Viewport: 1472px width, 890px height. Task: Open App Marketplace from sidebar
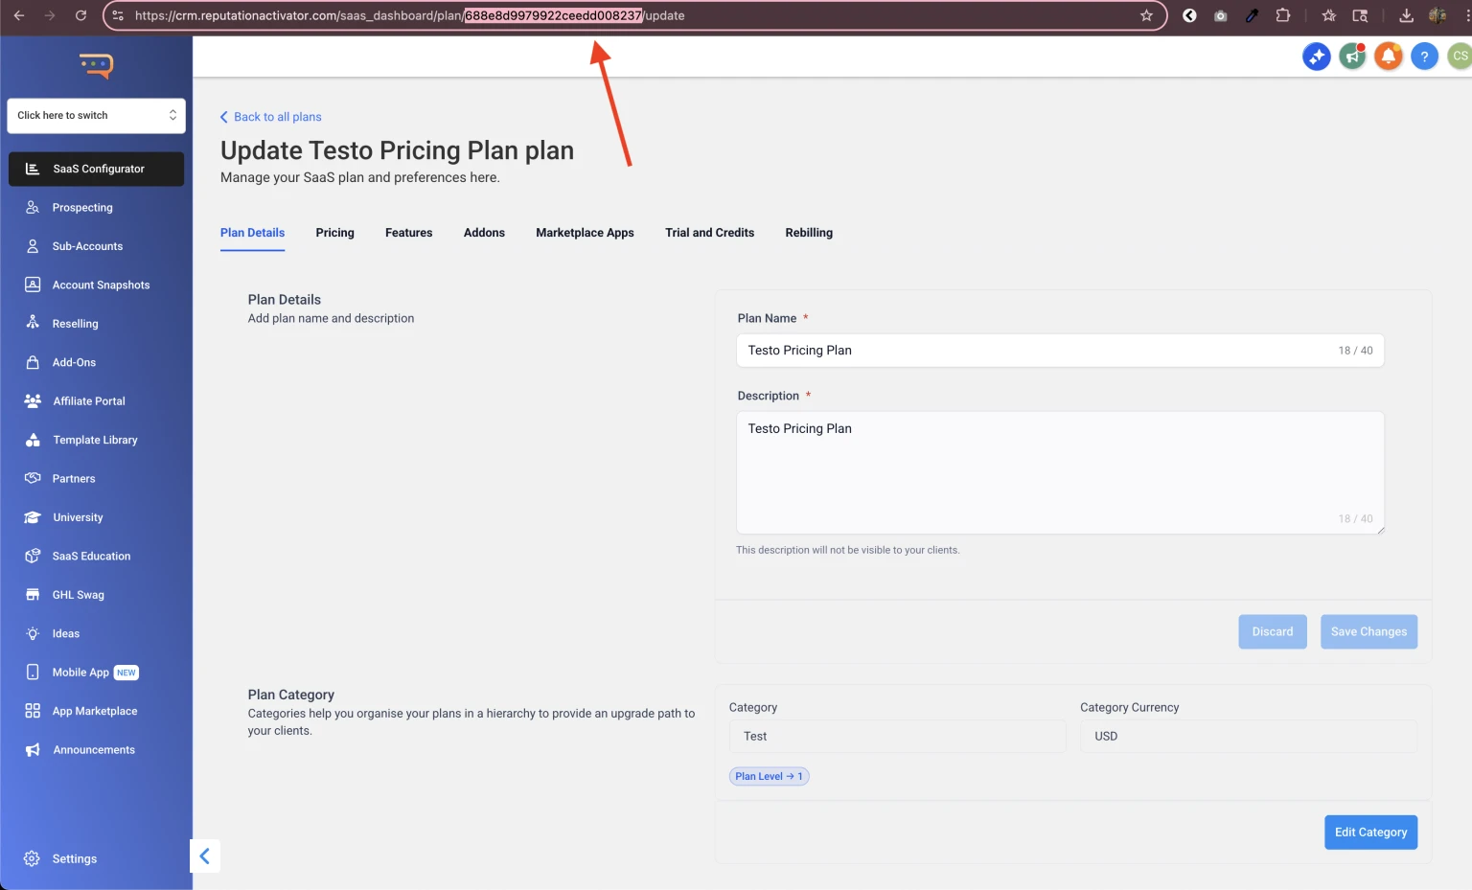click(x=94, y=711)
